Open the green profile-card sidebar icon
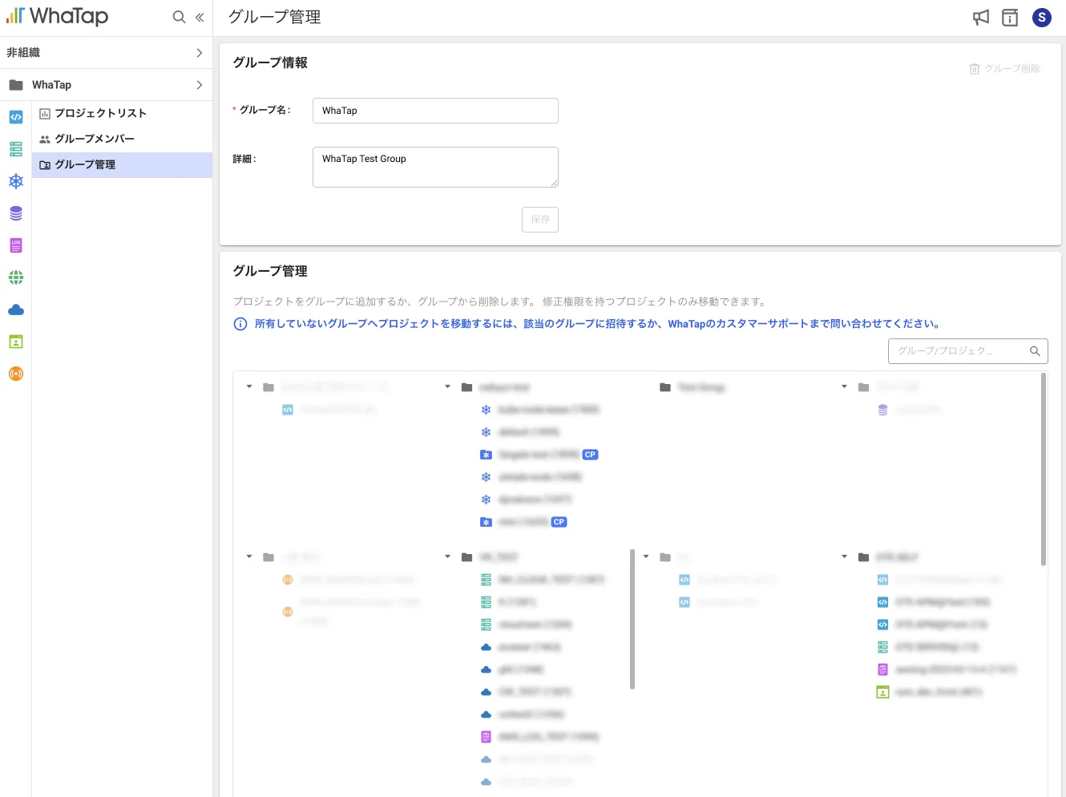Screen dimensions: 1066x797 point(16,342)
